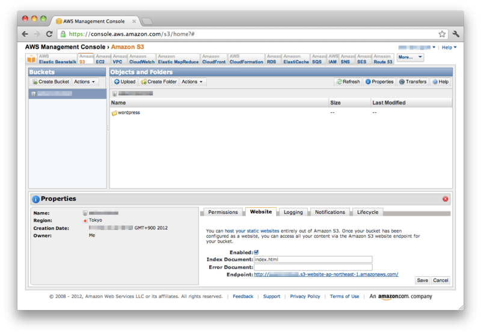The width and height of the screenshot is (481, 334).
Task: Sort by Last Modified column header
Action: click(411, 103)
